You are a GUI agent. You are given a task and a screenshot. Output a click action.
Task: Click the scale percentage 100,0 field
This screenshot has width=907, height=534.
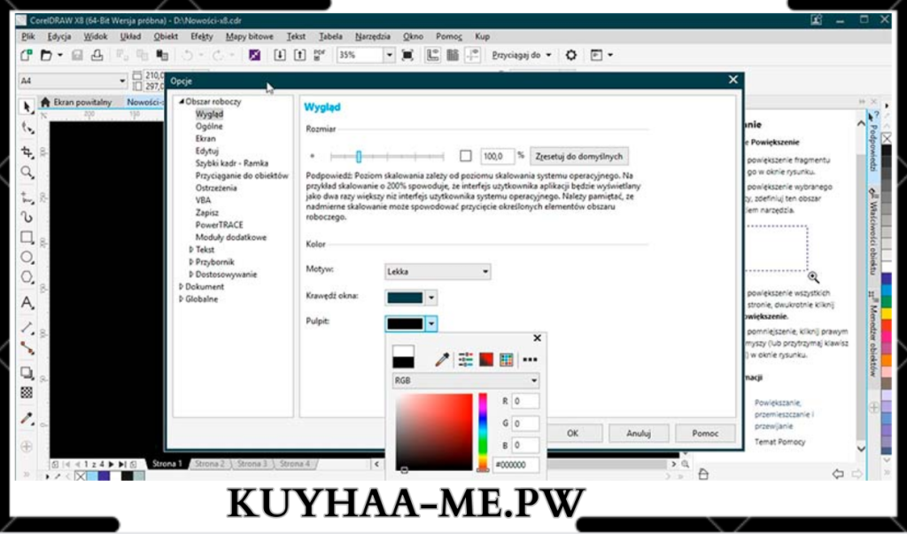(x=497, y=156)
